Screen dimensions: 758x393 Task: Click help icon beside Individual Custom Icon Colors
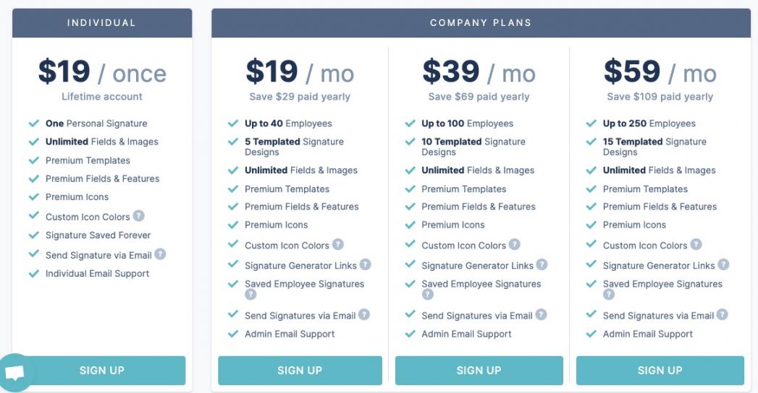tap(138, 216)
